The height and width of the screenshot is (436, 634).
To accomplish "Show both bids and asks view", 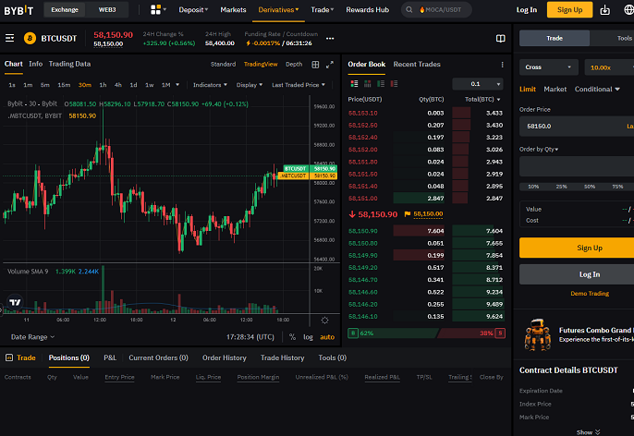I will (354, 84).
